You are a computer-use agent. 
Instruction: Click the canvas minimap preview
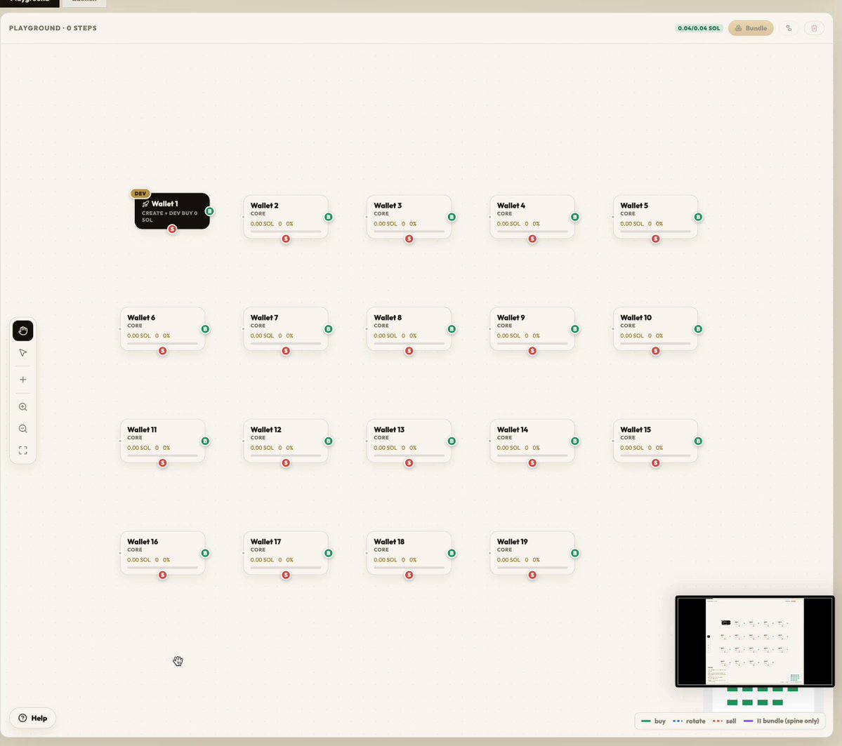pyautogui.click(x=754, y=641)
